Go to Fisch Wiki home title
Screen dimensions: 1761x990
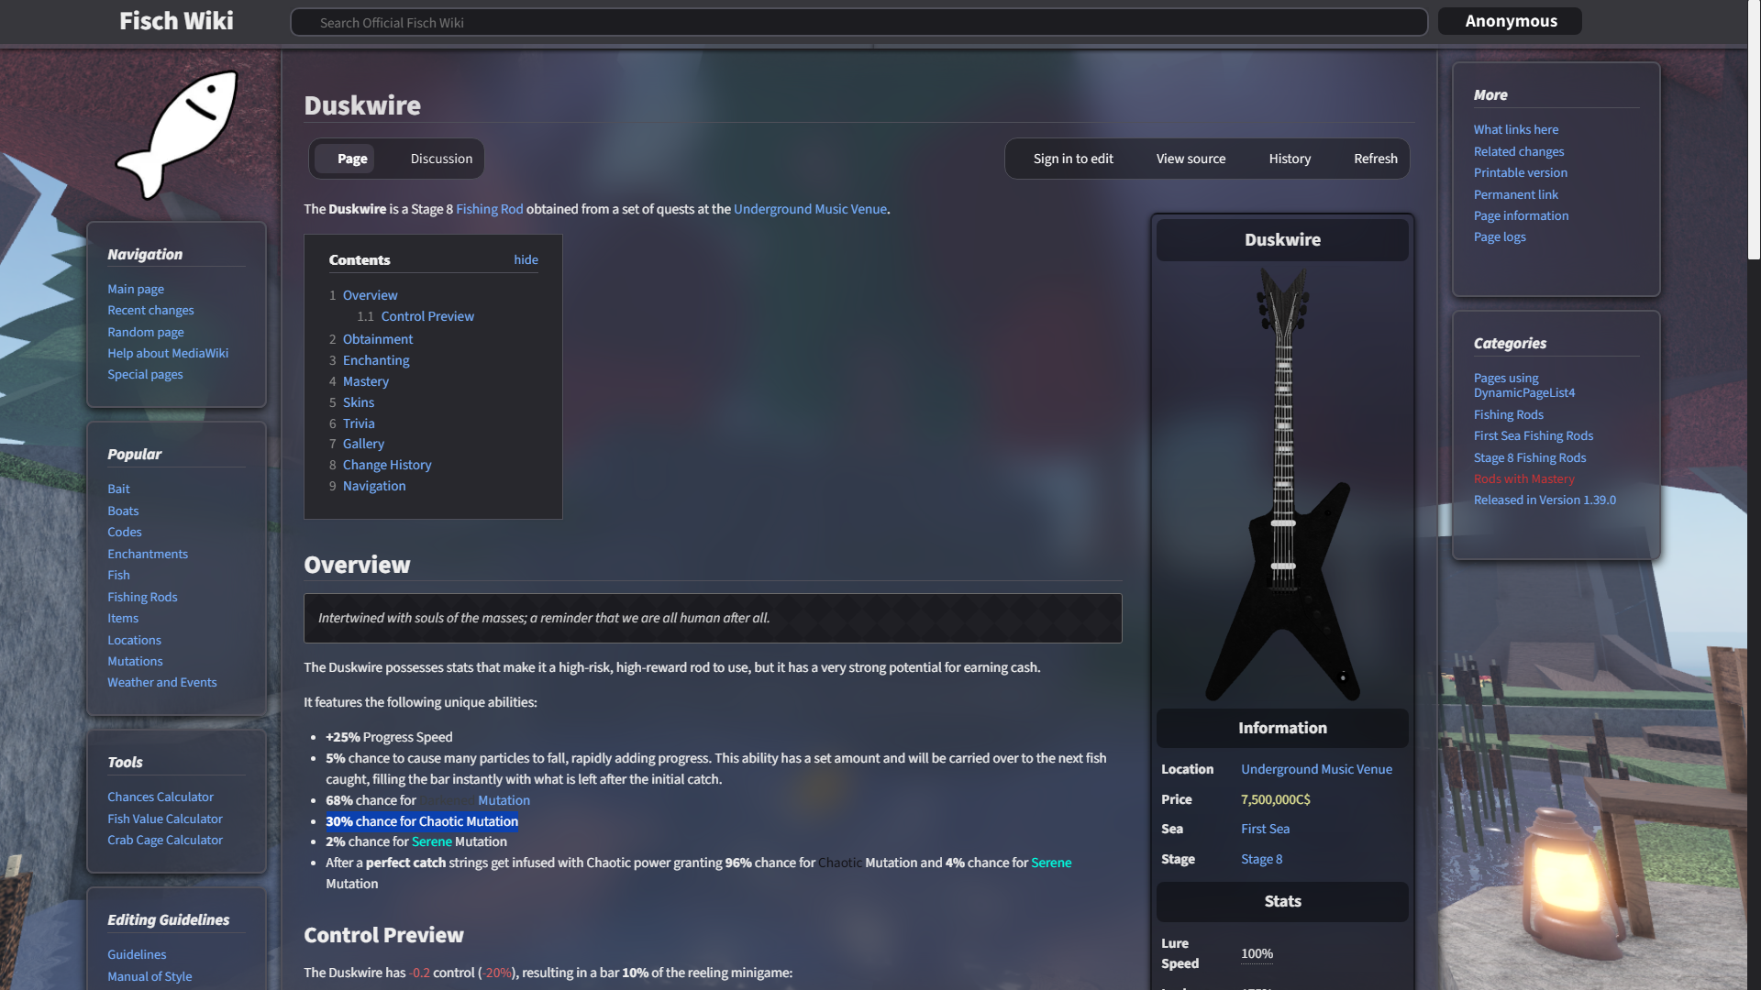pos(176,21)
